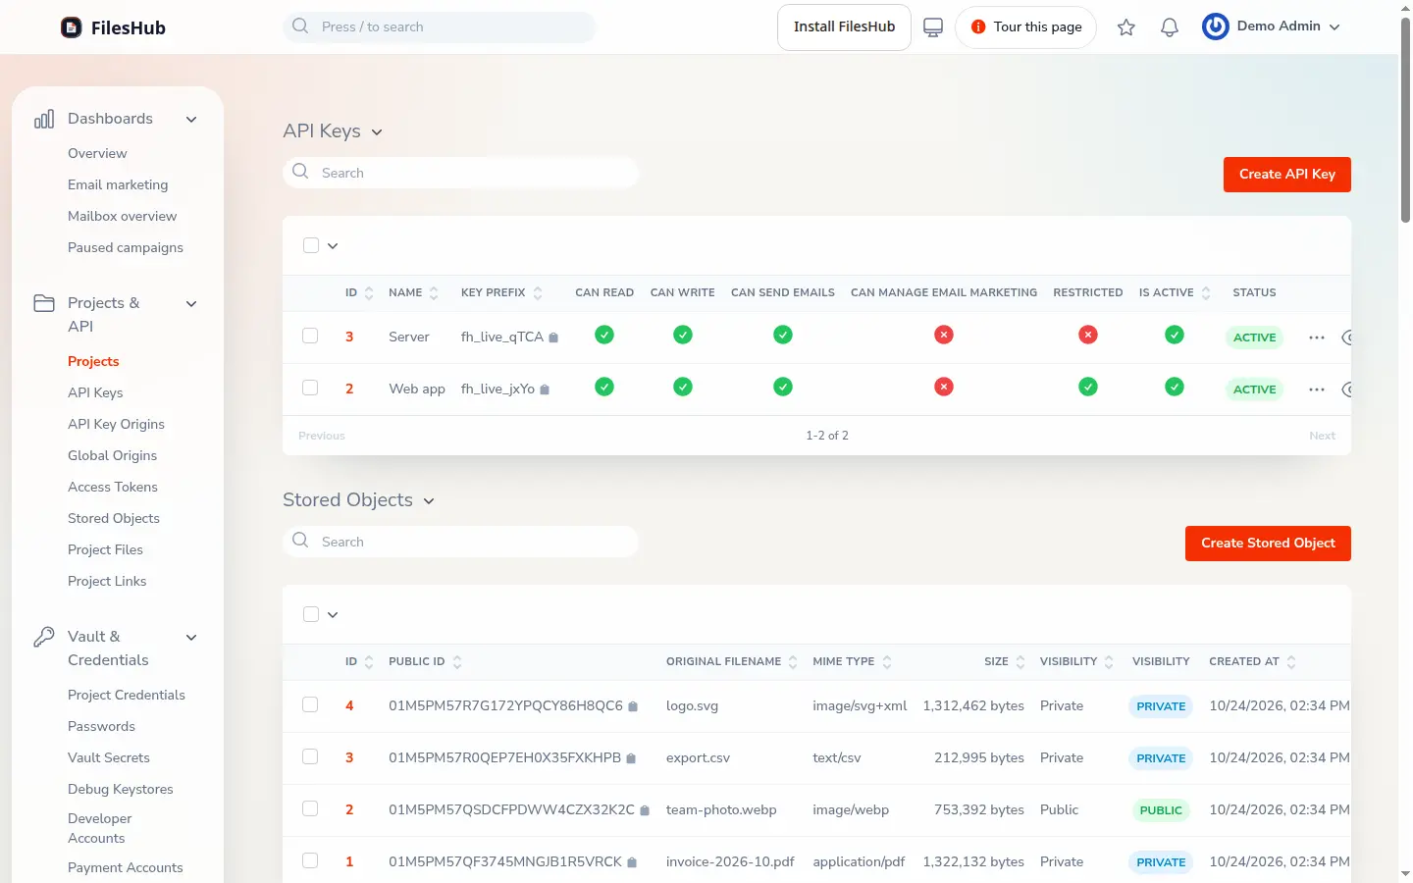Click Create API Key button
This screenshot has width=1413, height=883.
(1287, 175)
